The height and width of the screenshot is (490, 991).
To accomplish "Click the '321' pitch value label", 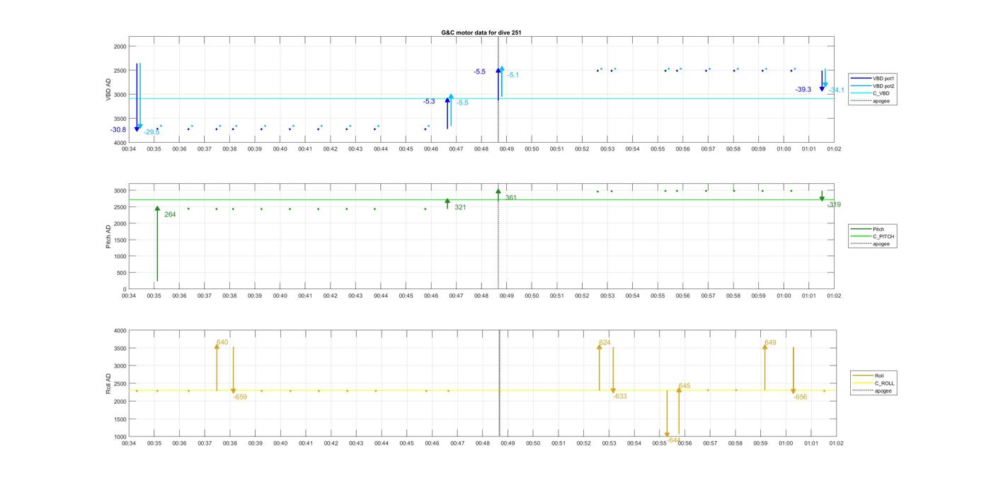I will (460, 207).
